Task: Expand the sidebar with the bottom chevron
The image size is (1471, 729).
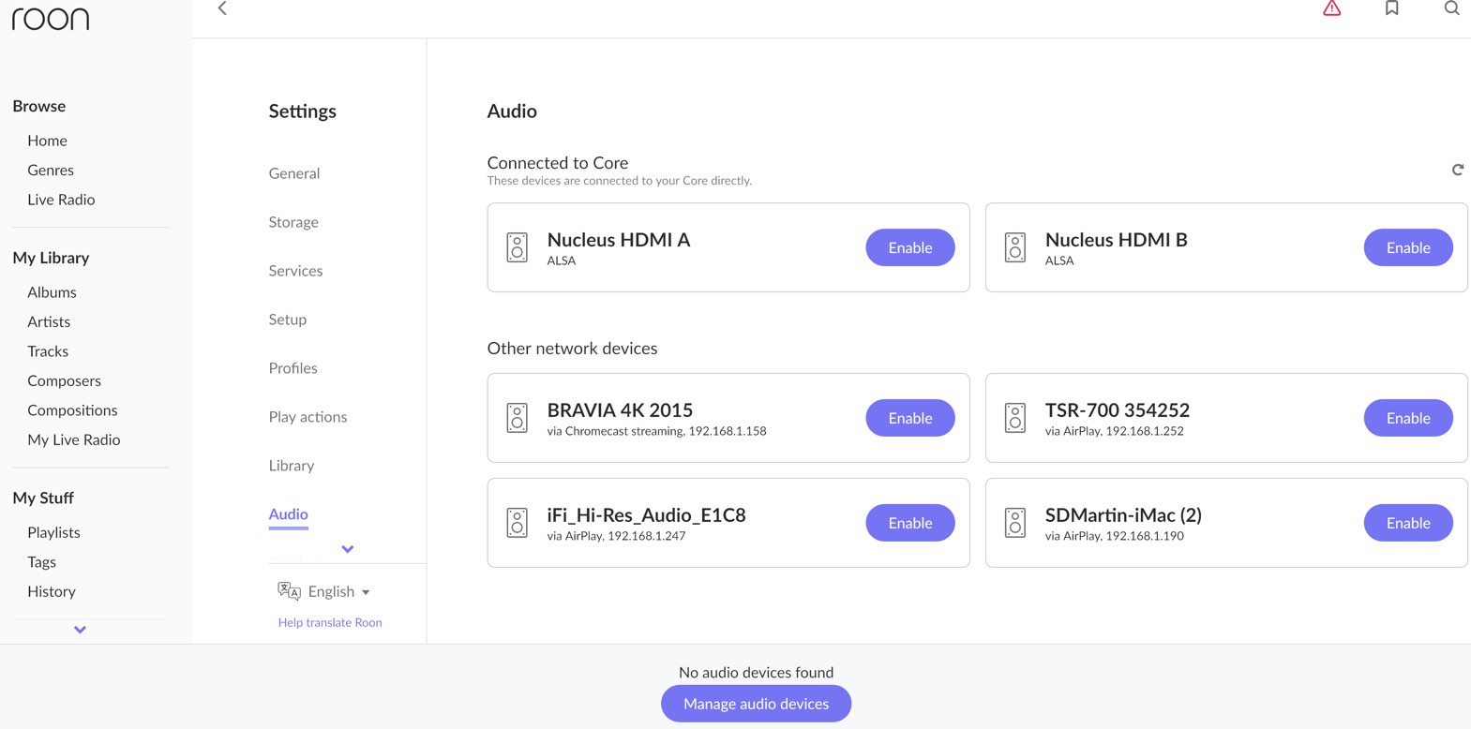Action: (x=80, y=630)
